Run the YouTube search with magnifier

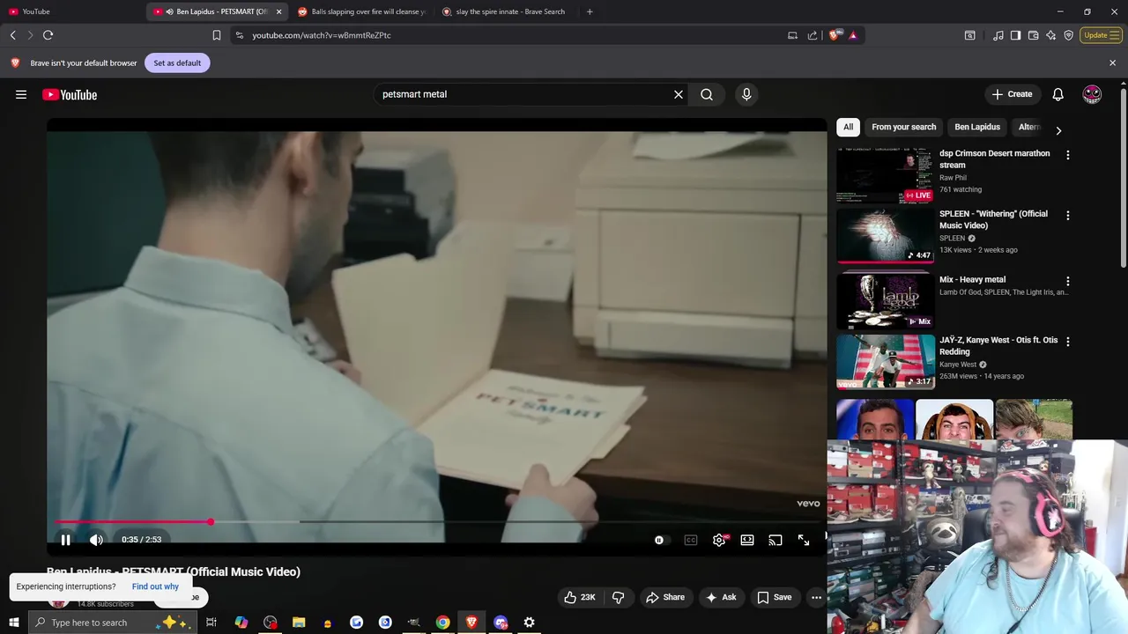[x=707, y=94]
